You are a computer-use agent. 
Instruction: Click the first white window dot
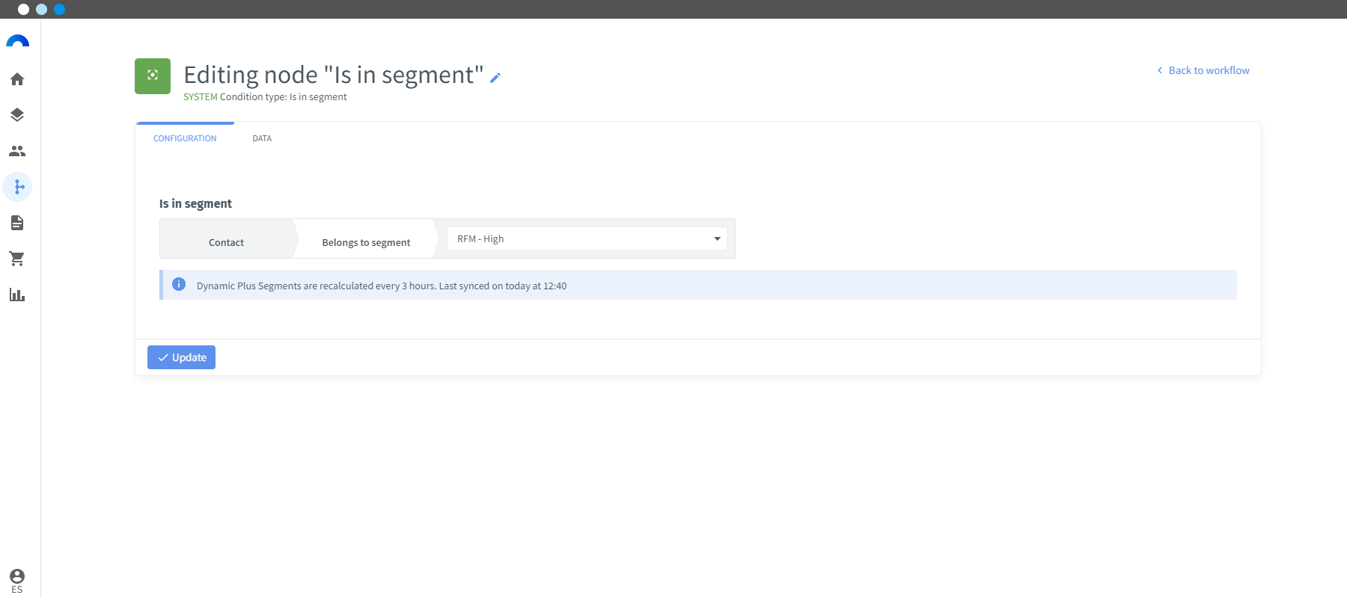click(x=24, y=9)
